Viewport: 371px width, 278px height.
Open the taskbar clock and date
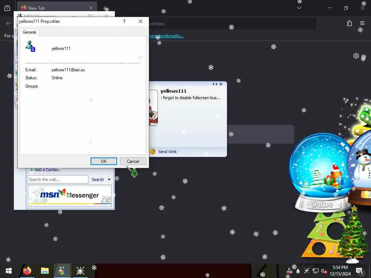pyautogui.click(x=340, y=271)
